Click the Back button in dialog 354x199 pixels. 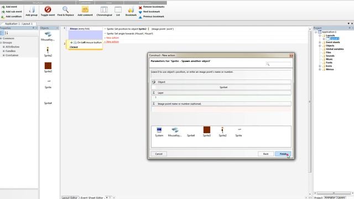pyautogui.click(x=265, y=154)
